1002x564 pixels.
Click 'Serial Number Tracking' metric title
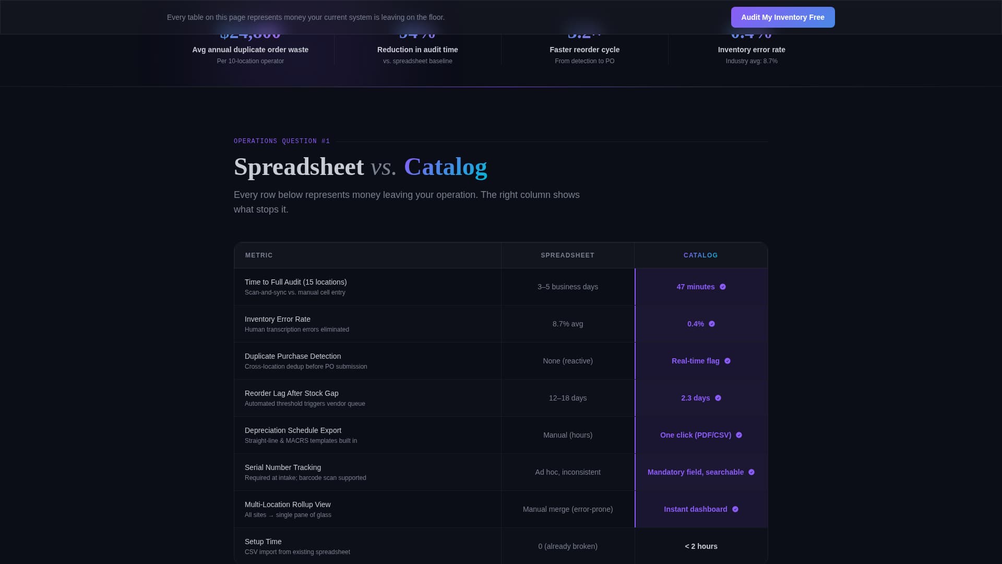[283, 467]
